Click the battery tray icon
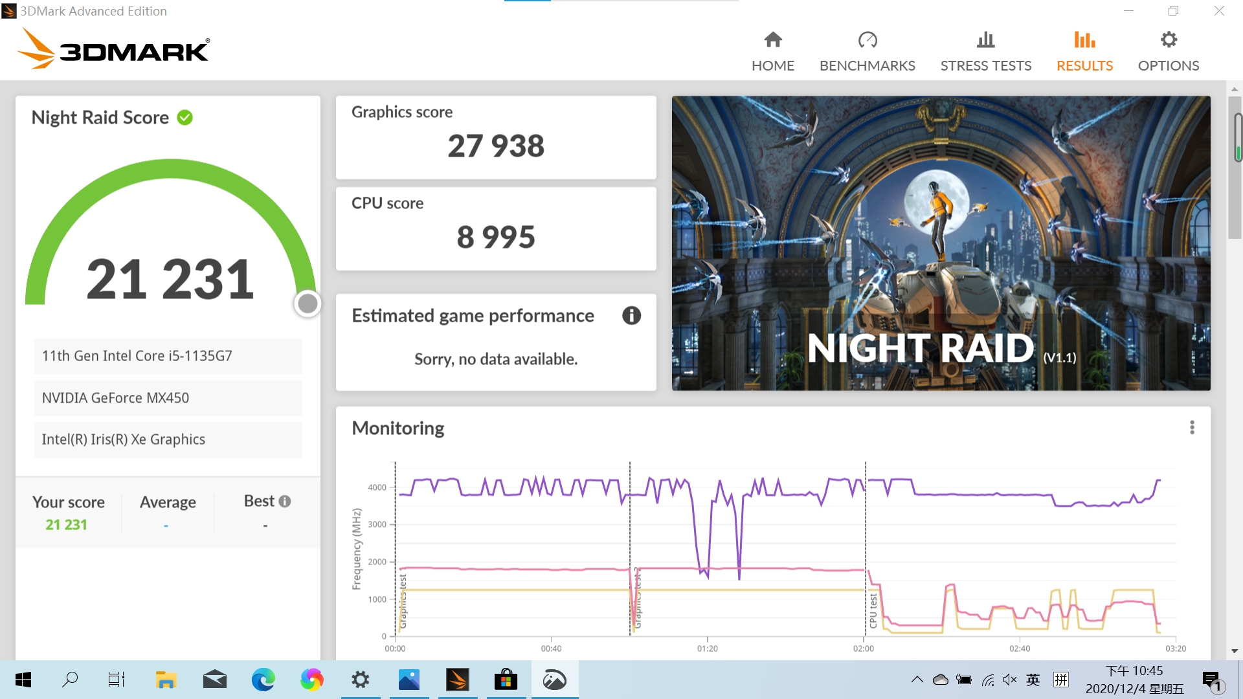The height and width of the screenshot is (699, 1243). 964,680
